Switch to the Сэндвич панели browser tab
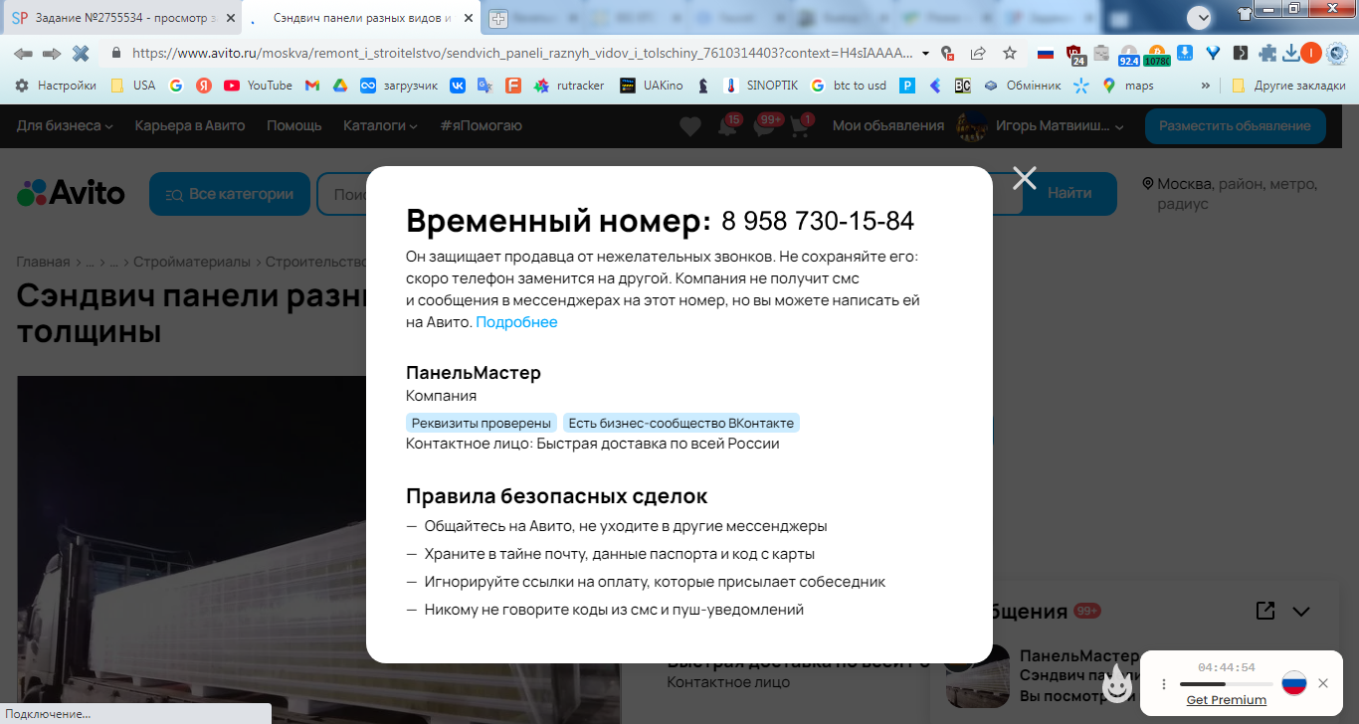This screenshot has width=1359, height=724. click(360, 18)
